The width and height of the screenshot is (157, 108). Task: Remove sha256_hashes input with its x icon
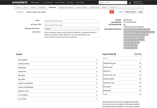pos(97,64)
